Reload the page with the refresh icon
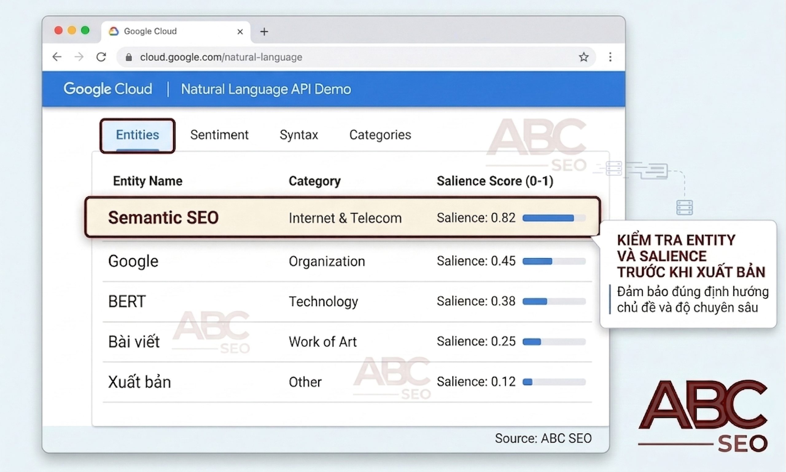 coord(101,57)
